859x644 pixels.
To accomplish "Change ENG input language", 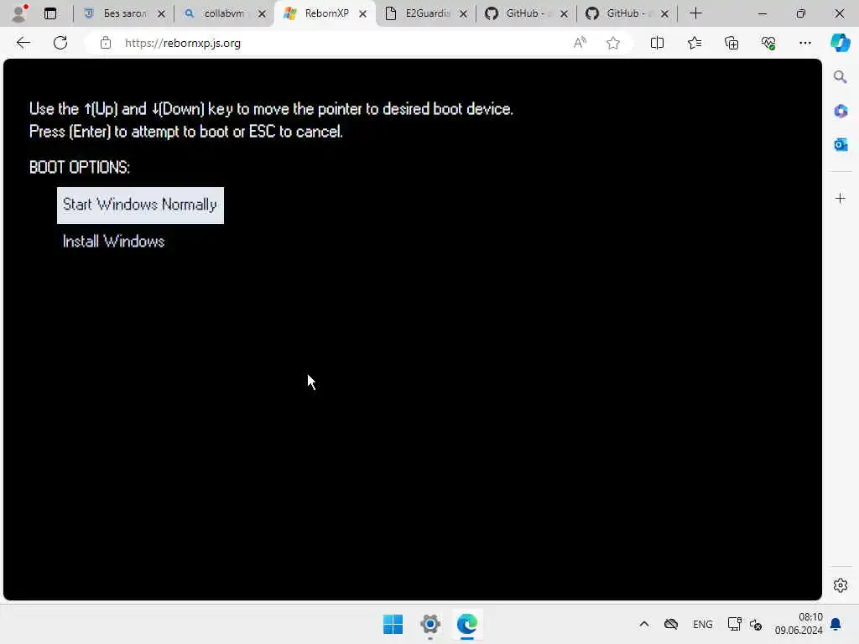I will tap(702, 624).
